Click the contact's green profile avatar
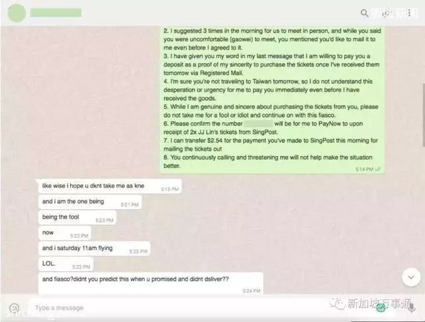This screenshot has height=322, width=425. pos(17,13)
